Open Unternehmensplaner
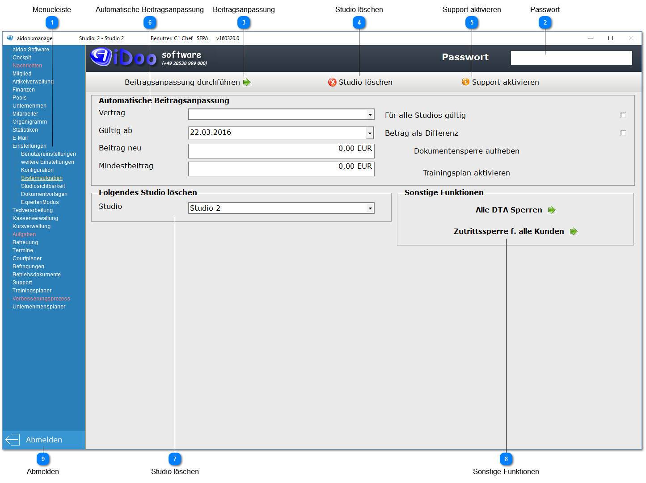Image resolution: width=646 pixels, height=483 pixels. coord(39,307)
